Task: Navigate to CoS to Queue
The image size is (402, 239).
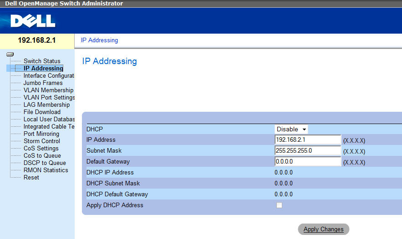Action: point(42,155)
